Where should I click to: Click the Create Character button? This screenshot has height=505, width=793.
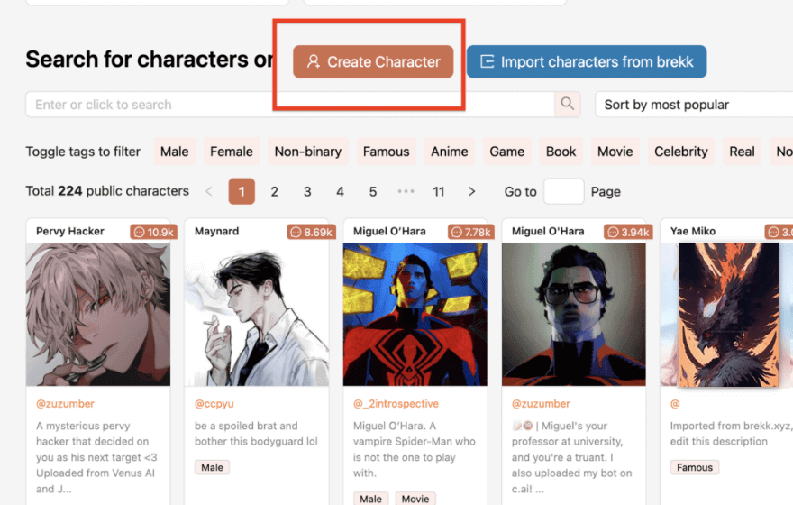click(373, 61)
